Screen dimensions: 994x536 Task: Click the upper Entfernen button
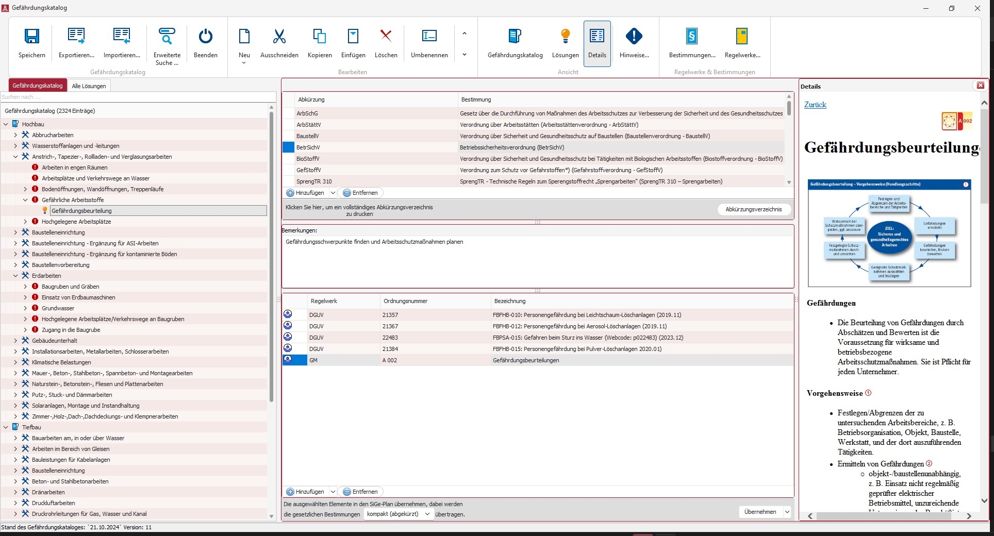[360, 193]
